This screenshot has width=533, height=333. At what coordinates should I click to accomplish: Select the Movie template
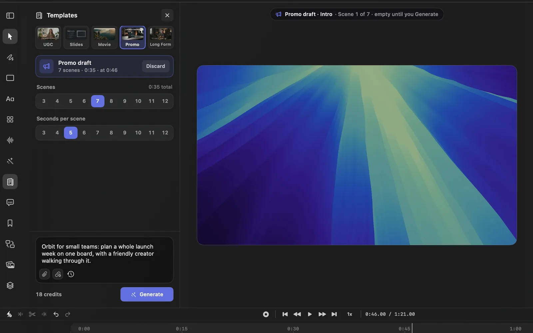pos(104,38)
